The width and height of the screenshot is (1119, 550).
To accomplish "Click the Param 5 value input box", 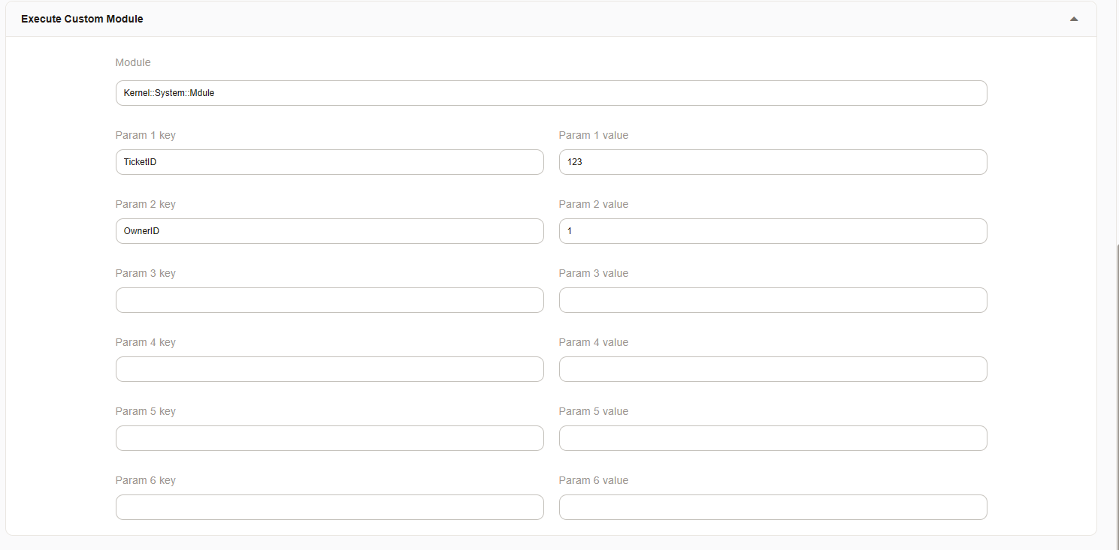I will click(773, 437).
